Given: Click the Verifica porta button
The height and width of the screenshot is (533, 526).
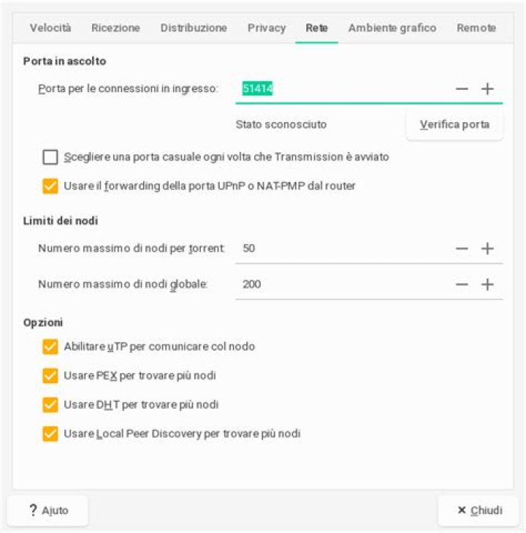Looking at the screenshot, I should pos(454,125).
